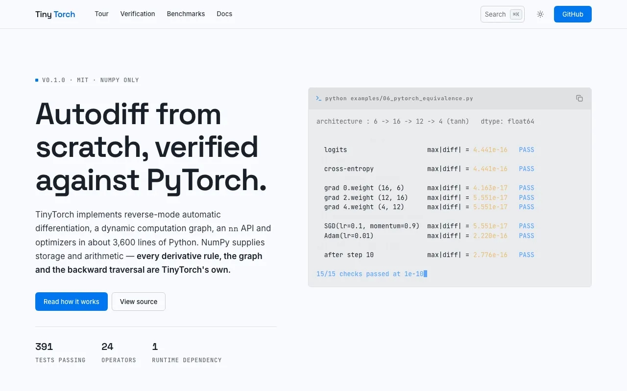627x391 pixels.
Task: Click PASS on the Adam(lr=0.01) row
Action: point(527,236)
